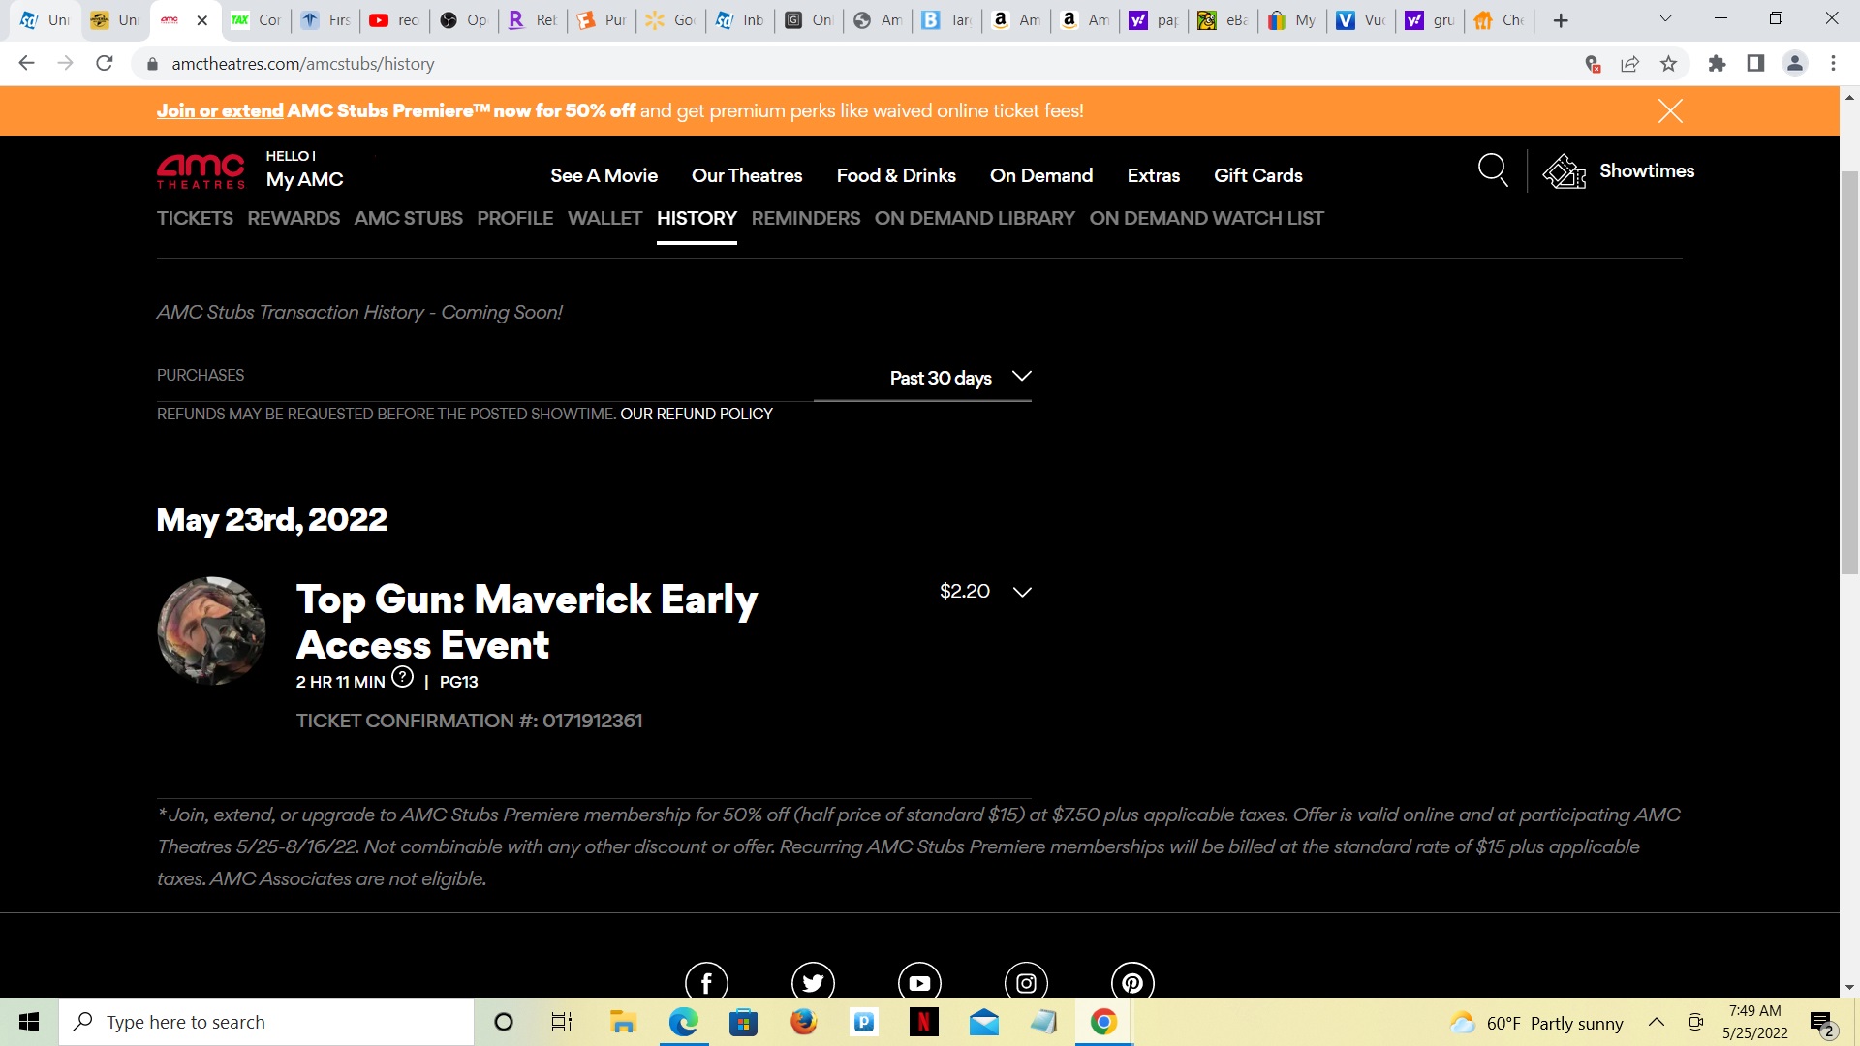Open Chrome side panel icon
This screenshot has height=1046, width=1860.
[1755, 64]
